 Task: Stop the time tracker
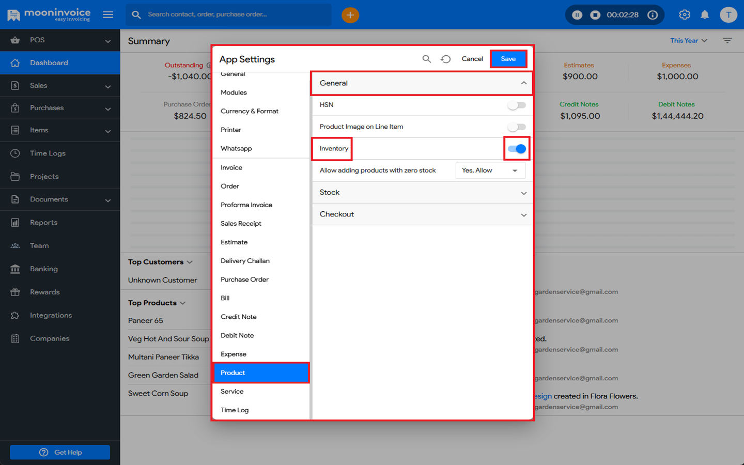pos(595,15)
